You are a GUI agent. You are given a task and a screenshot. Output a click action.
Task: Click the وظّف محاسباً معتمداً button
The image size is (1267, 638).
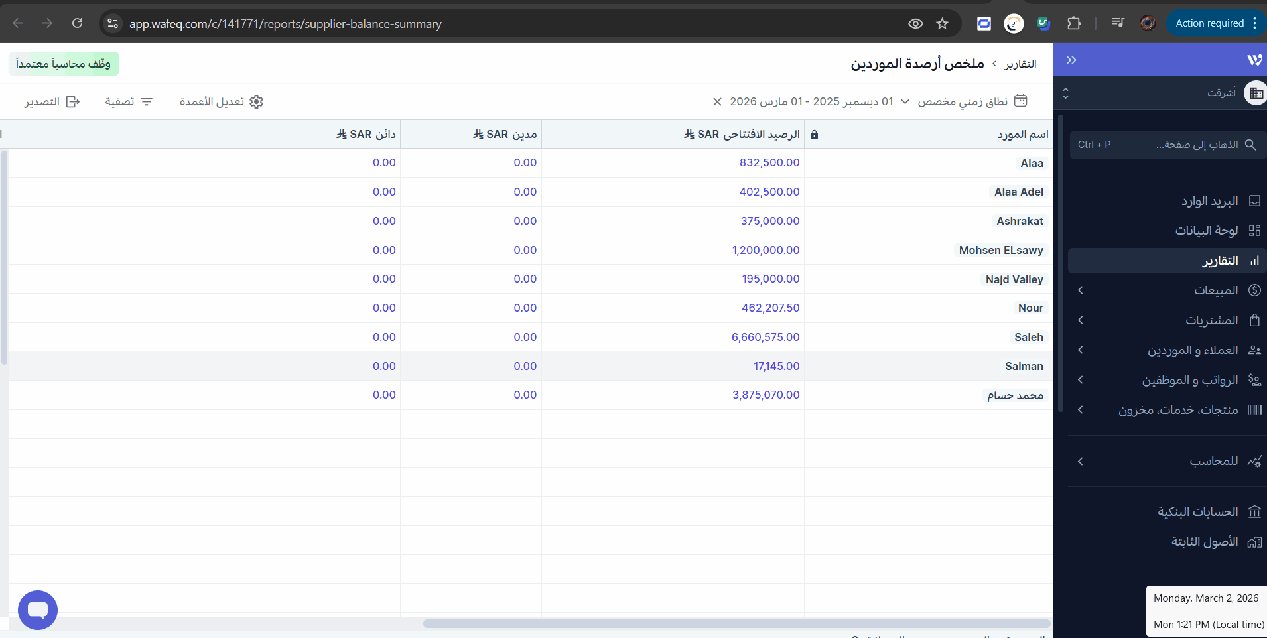click(64, 64)
